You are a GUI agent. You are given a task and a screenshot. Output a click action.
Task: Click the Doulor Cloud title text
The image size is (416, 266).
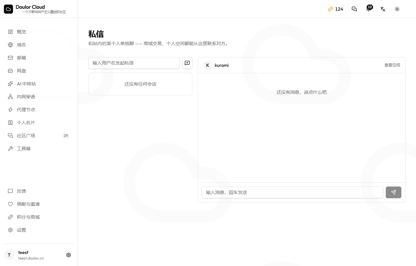point(30,7)
